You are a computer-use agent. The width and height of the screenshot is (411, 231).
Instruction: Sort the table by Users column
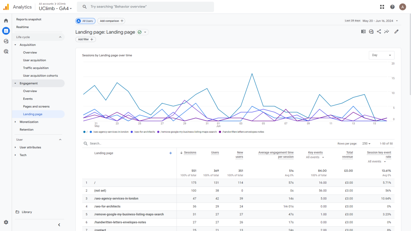215,152
